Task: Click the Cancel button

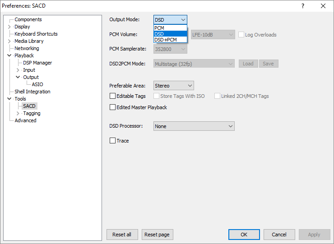Action: (x=279, y=235)
